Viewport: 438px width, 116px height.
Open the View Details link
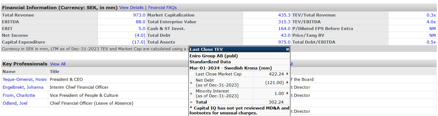tap(131, 8)
